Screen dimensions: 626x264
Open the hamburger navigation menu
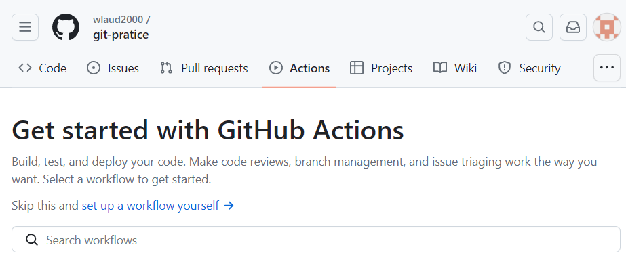(25, 27)
